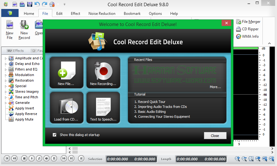This screenshot has height=166, width=277.
Task: Click the loop playback button
Action: (x=39, y=158)
